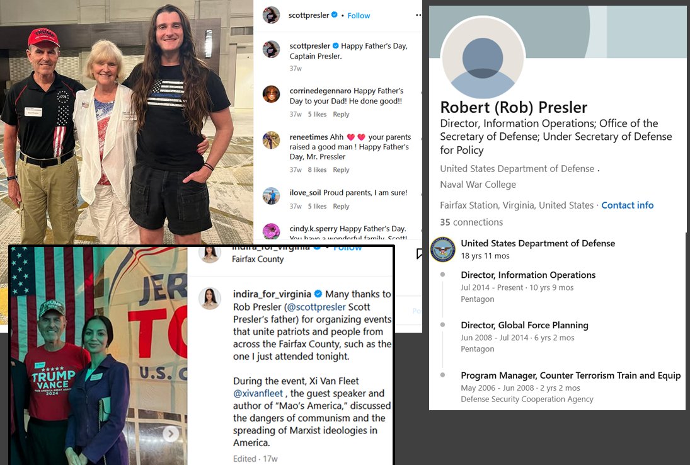Image resolution: width=690 pixels, height=465 pixels.
Task: Open ilove_soil commenter avatar
Action: click(x=271, y=196)
